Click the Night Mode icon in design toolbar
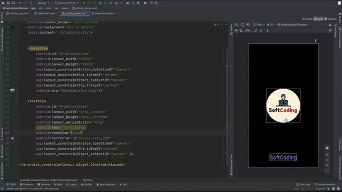 [248, 25]
